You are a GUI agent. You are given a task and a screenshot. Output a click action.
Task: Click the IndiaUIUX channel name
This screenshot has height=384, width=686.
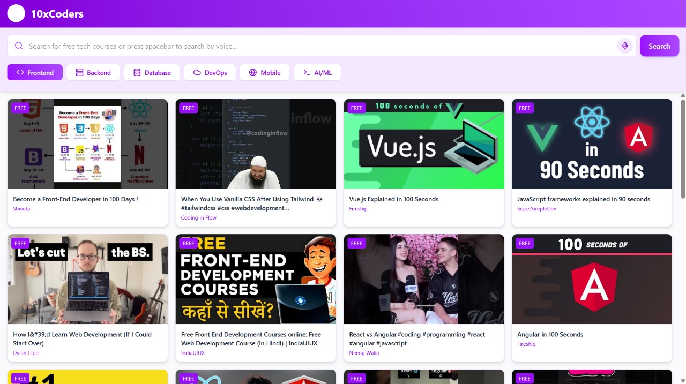pos(193,353)
